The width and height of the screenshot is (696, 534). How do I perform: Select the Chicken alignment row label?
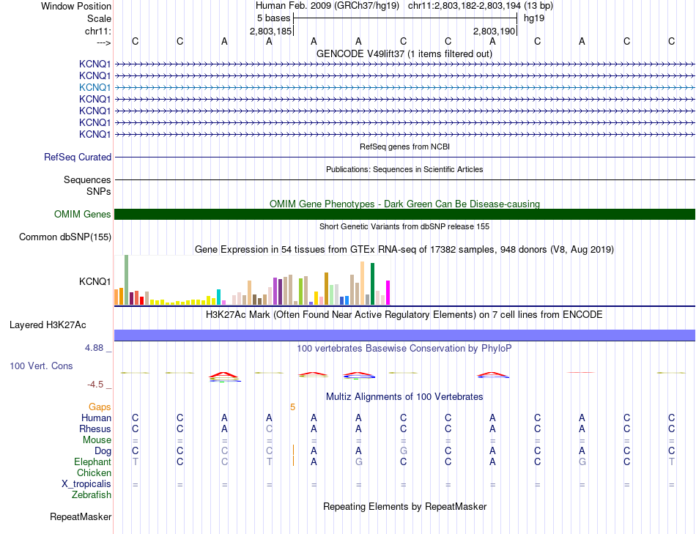tap(94, 472)
